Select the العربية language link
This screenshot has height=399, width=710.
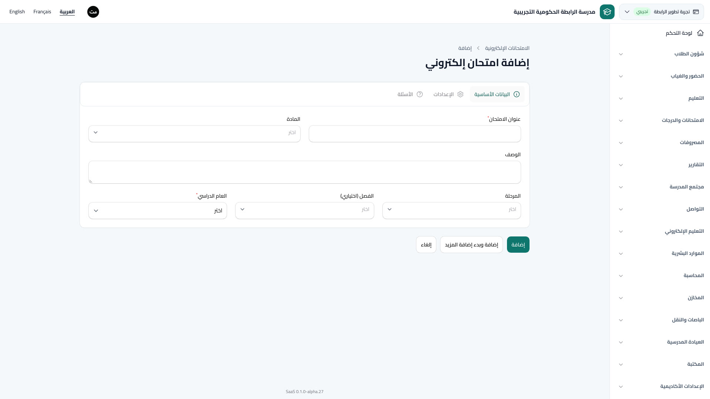67,12
